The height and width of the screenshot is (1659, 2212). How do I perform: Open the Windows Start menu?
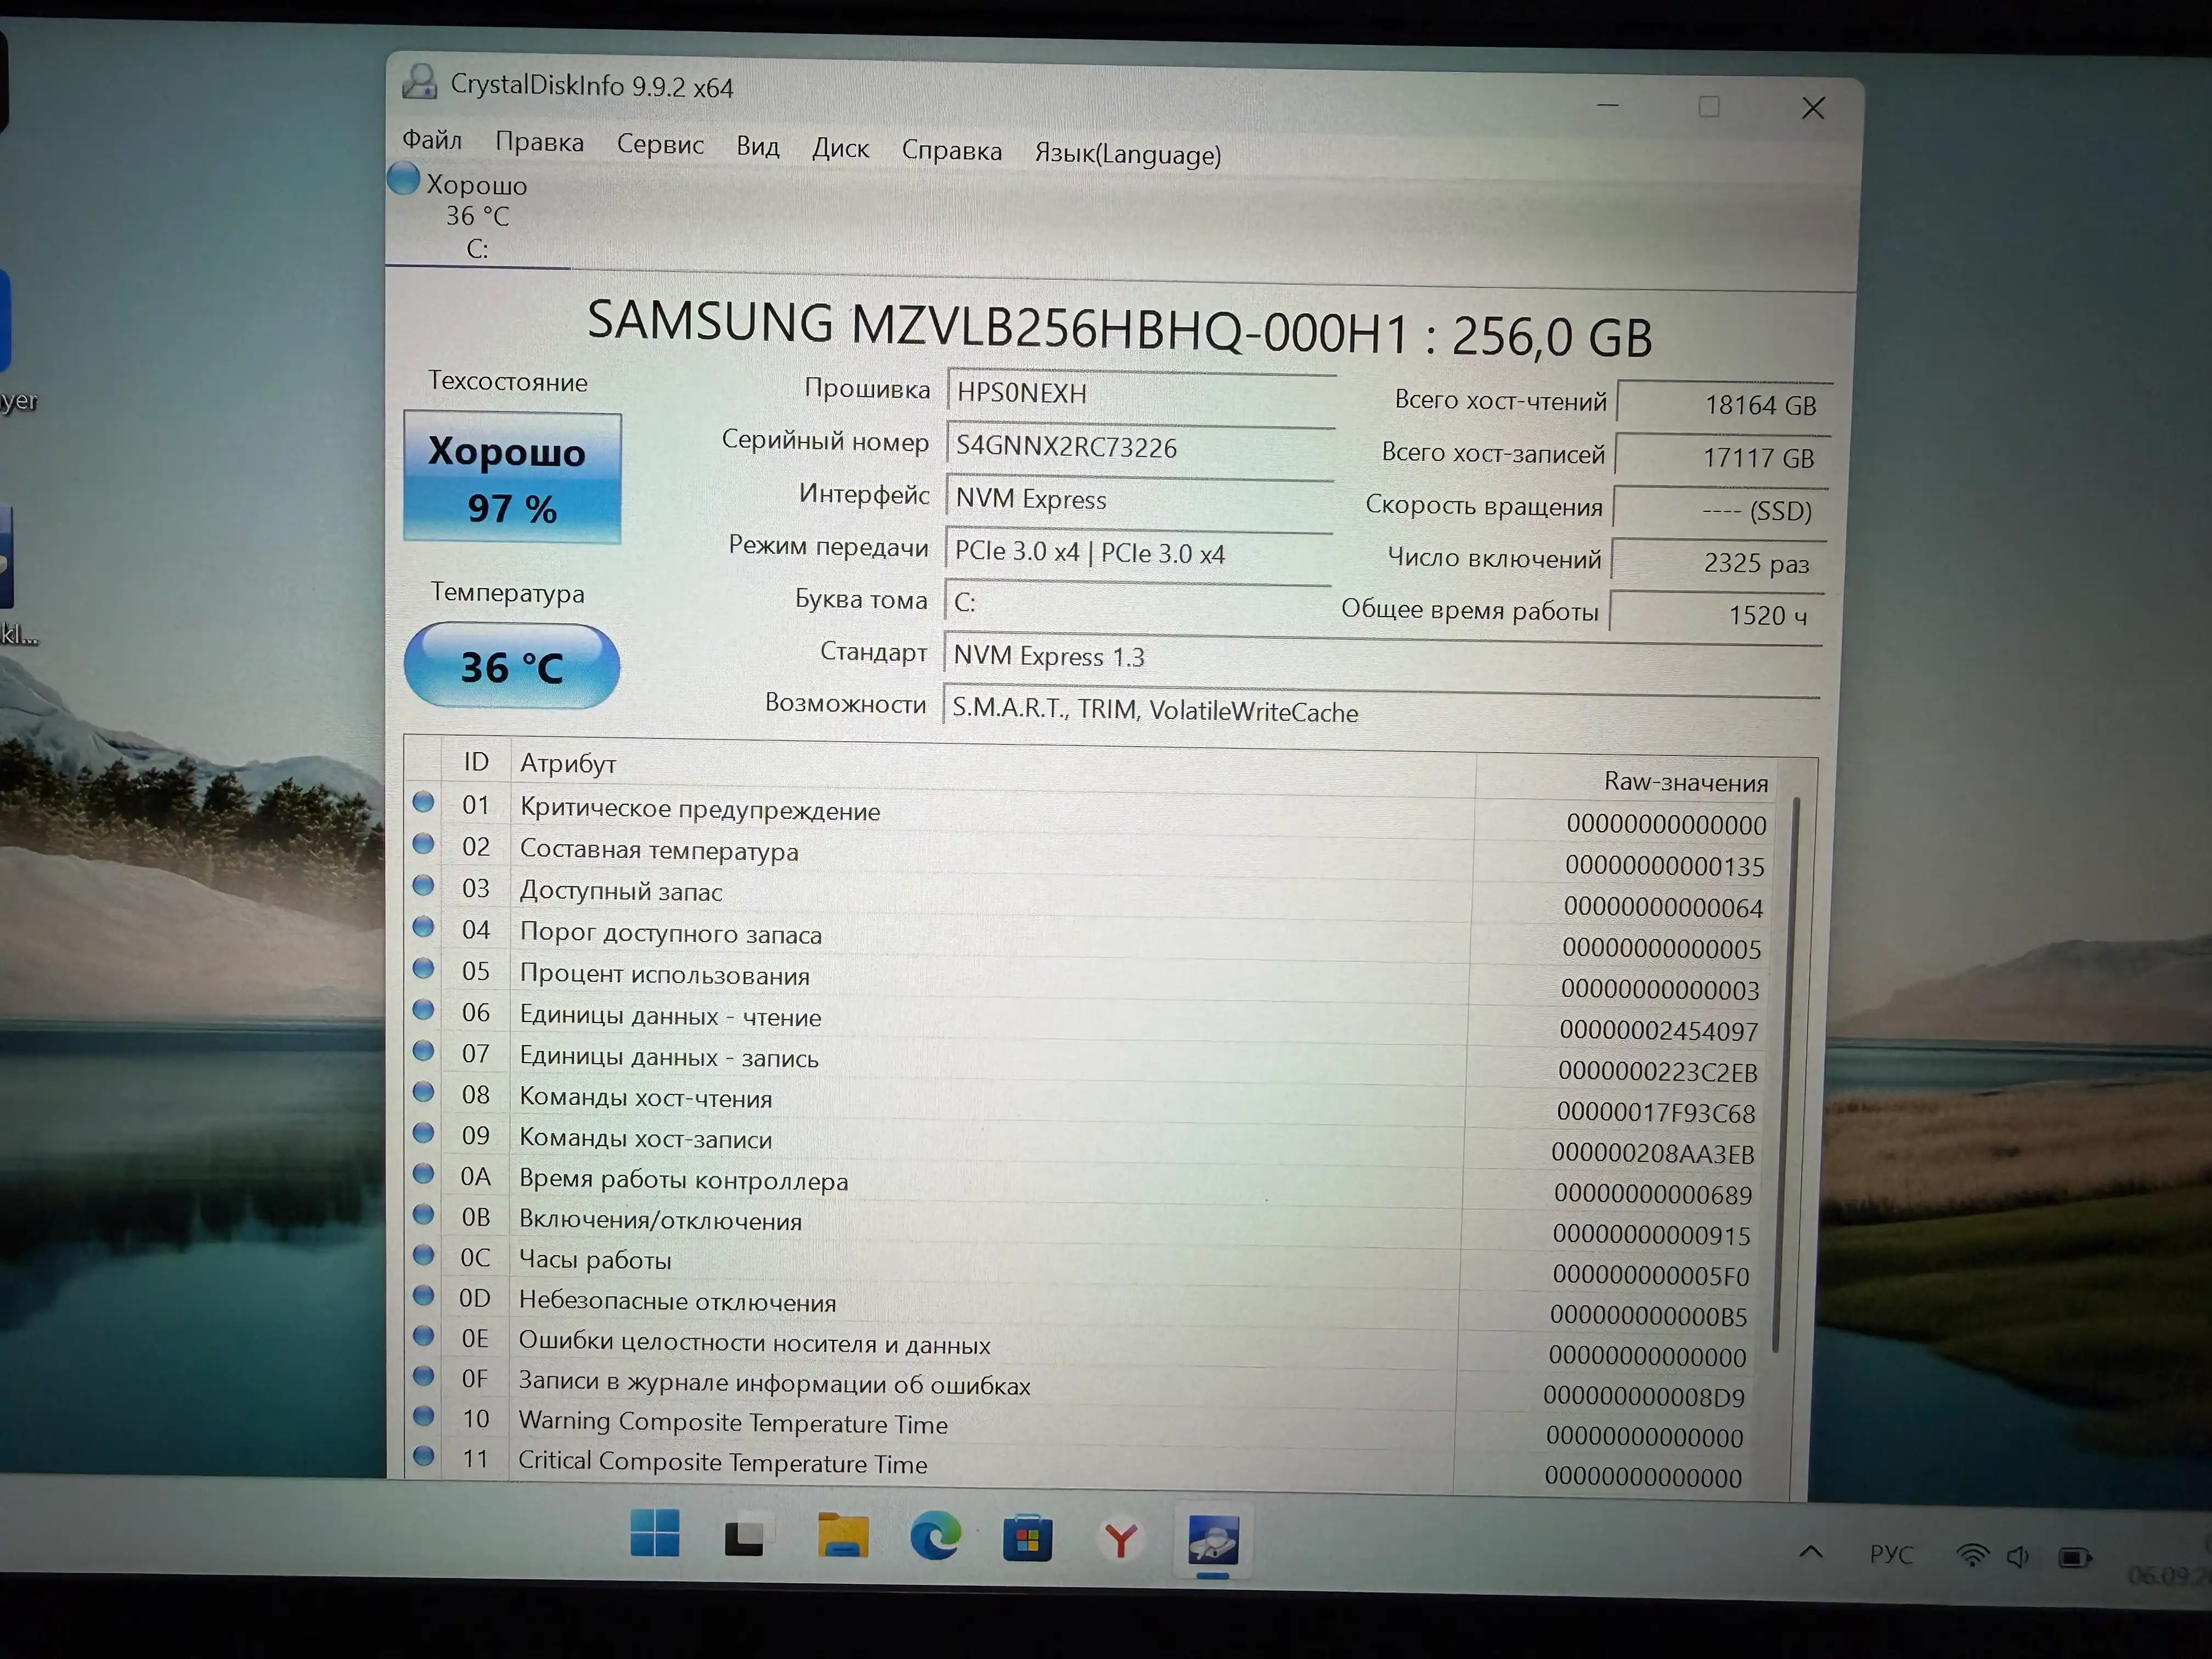point(655,1533)
